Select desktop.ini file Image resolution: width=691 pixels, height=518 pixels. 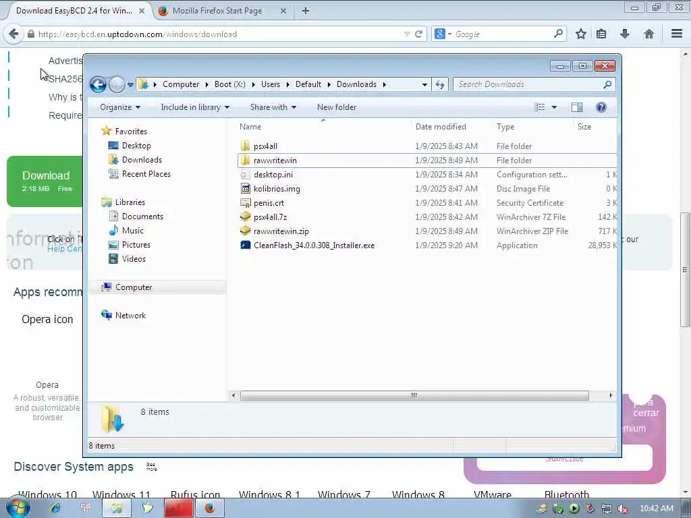273,175
